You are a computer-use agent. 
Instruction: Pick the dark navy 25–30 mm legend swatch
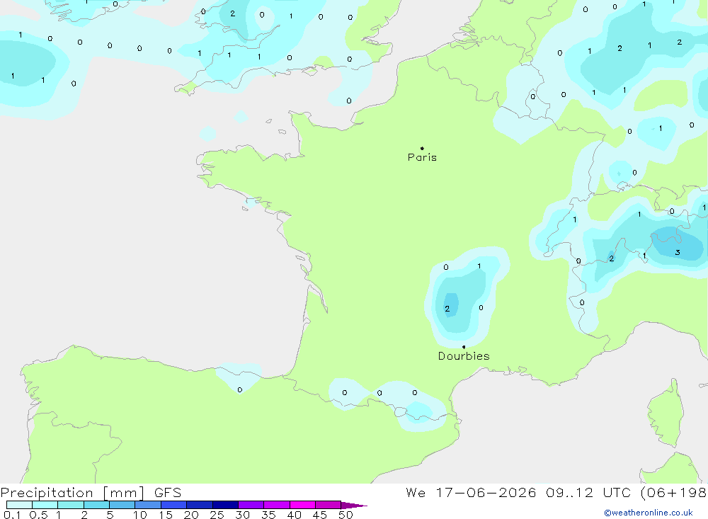click(225, 505)
